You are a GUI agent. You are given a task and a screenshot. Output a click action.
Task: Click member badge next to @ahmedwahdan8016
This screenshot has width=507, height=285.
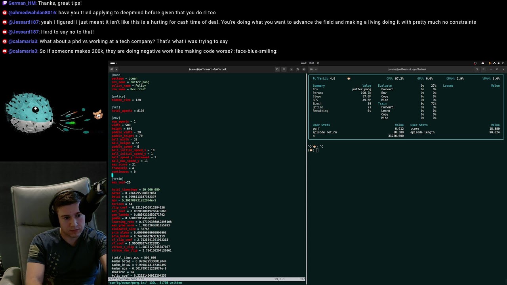click(5, 13)
